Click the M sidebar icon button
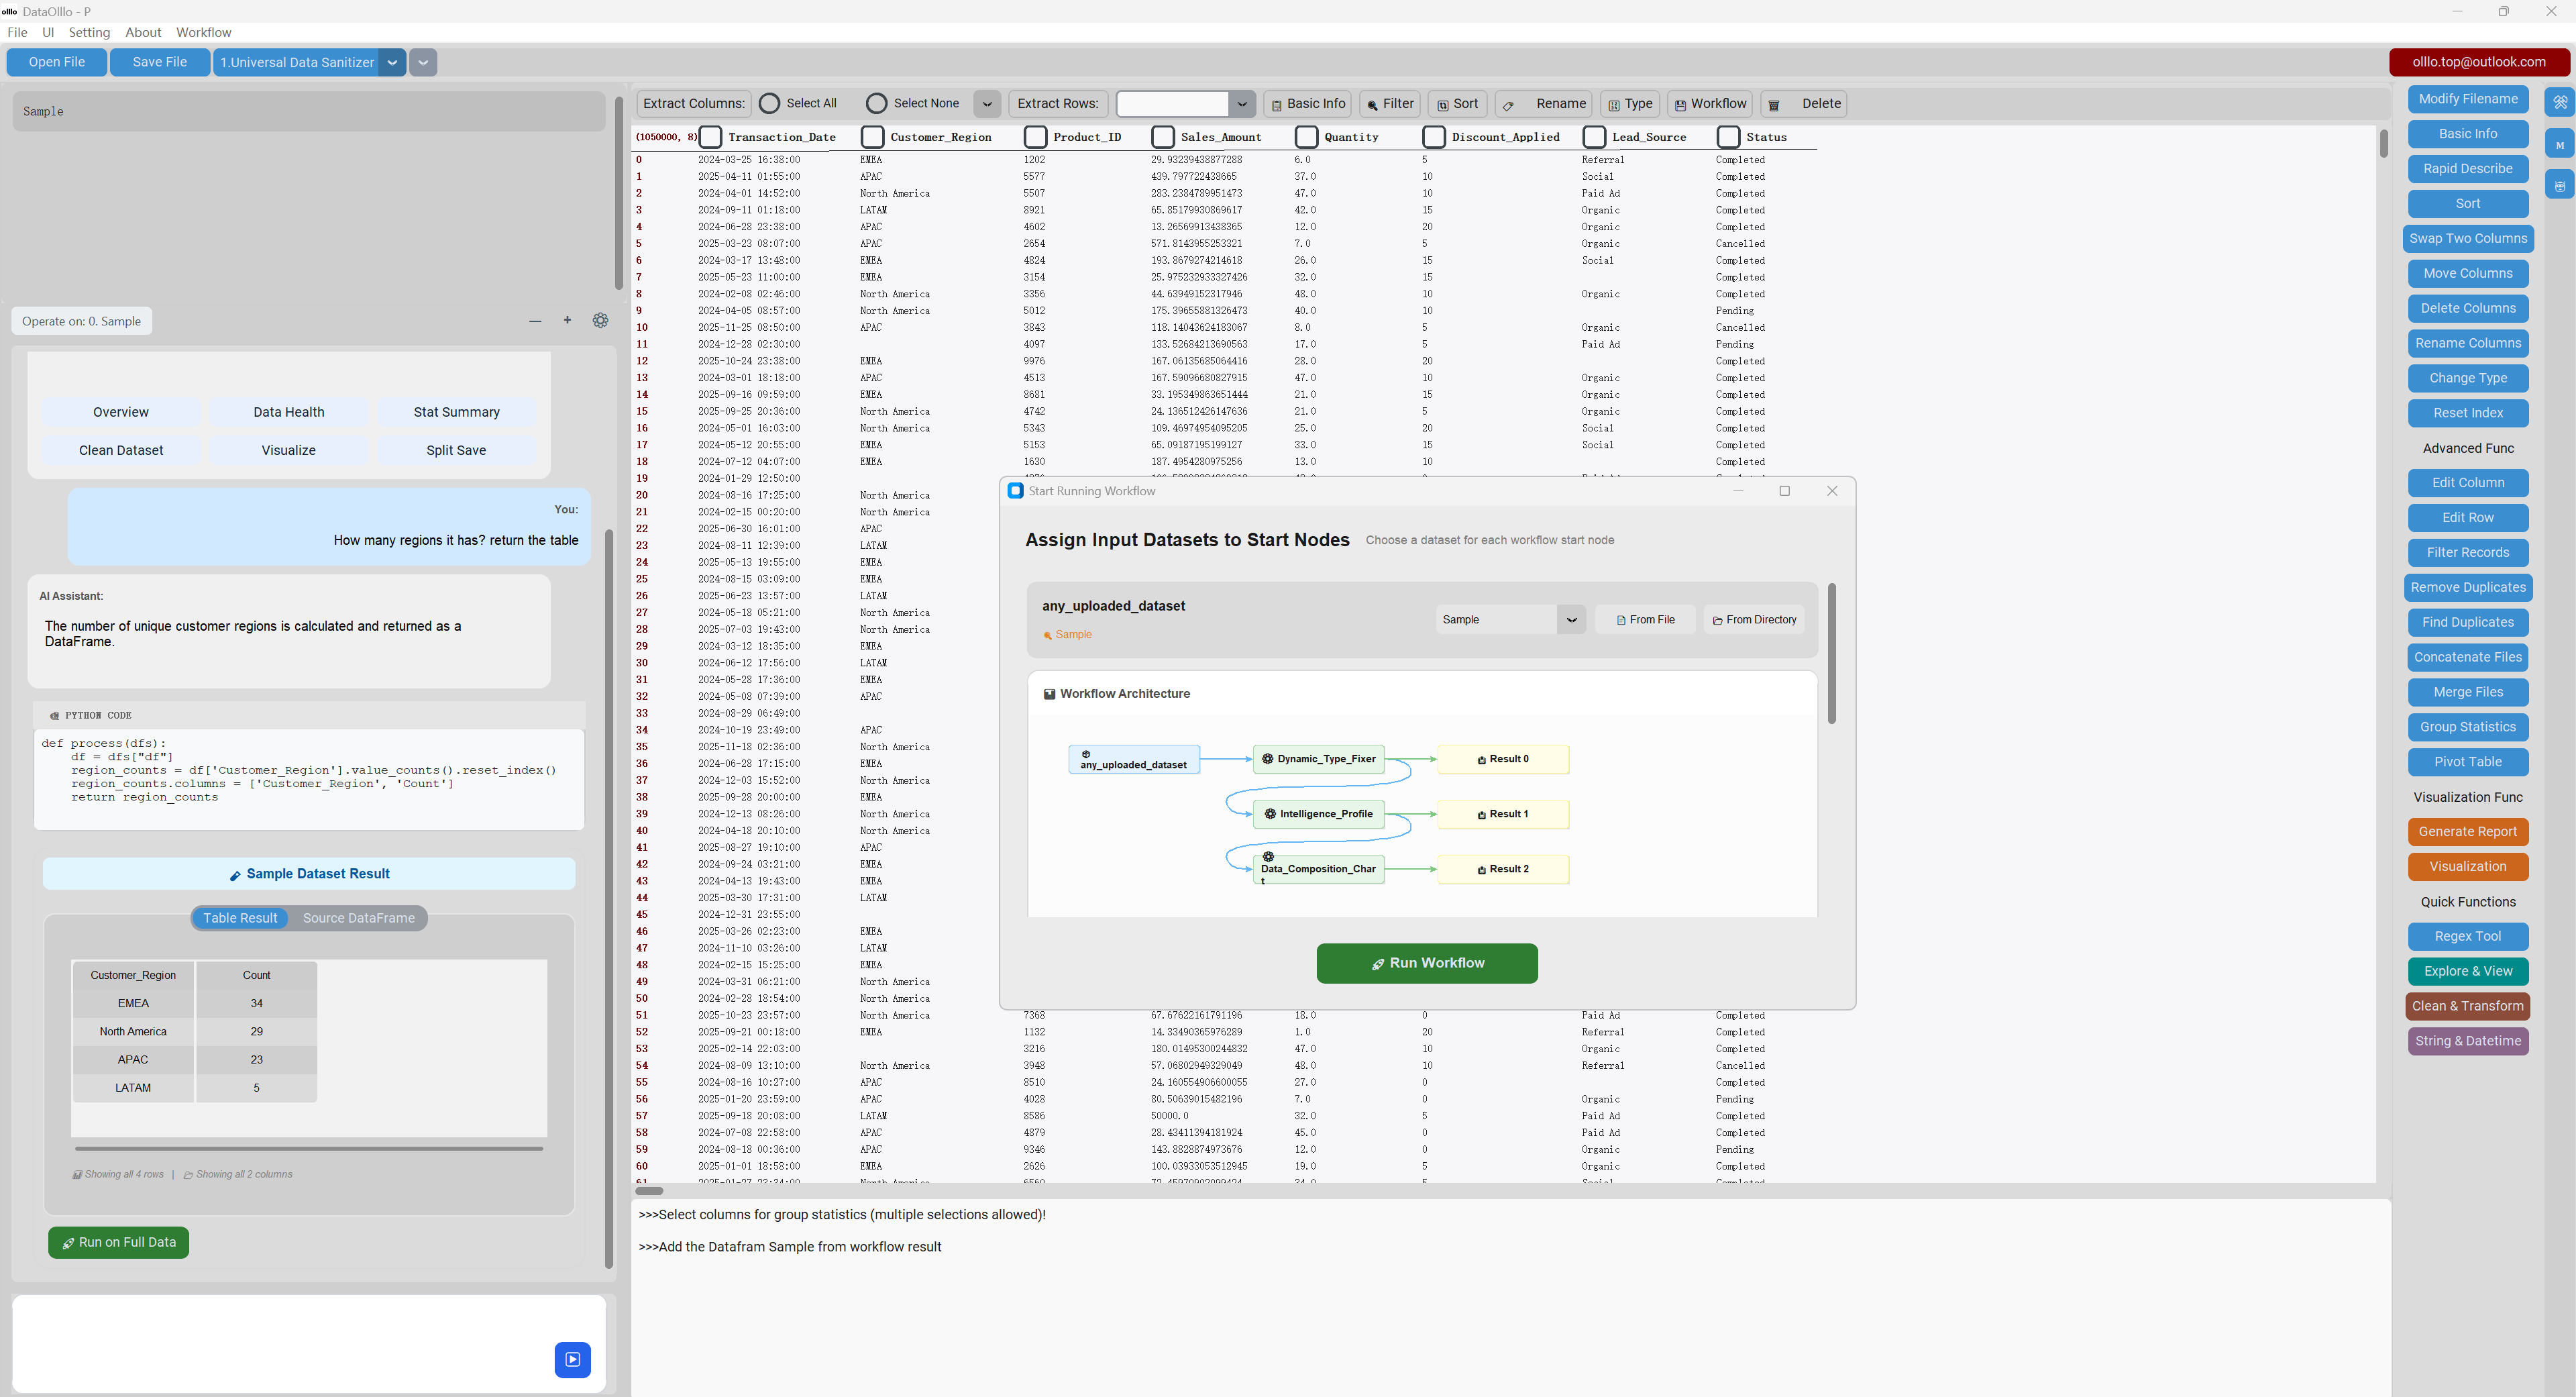Viewport: 2576px width, 1397px height. pyautogui.click(x=2559, y=145)
